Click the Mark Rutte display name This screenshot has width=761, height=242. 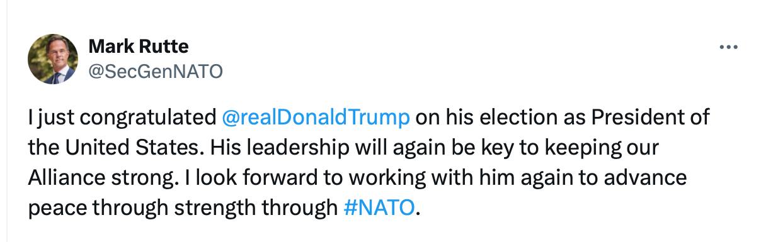(139, 47)
